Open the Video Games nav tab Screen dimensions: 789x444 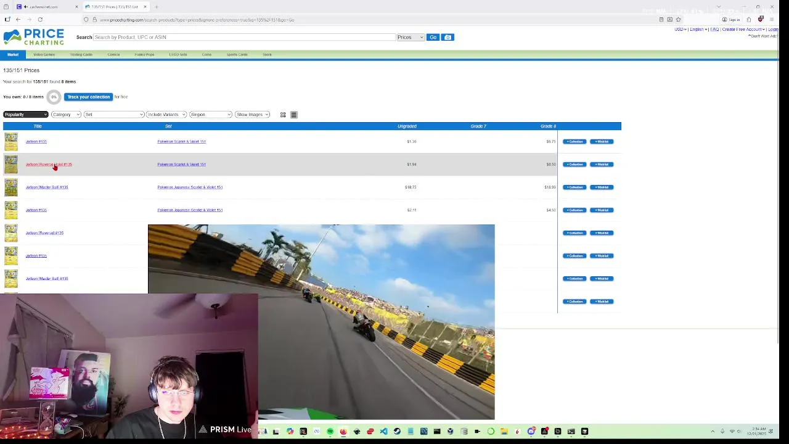point(44,54)
